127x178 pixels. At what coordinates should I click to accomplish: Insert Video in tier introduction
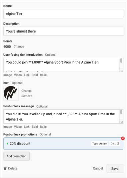point(18,75)
